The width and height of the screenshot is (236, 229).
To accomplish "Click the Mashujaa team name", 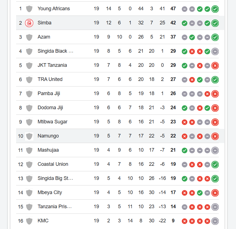I will tap(48, 150).
